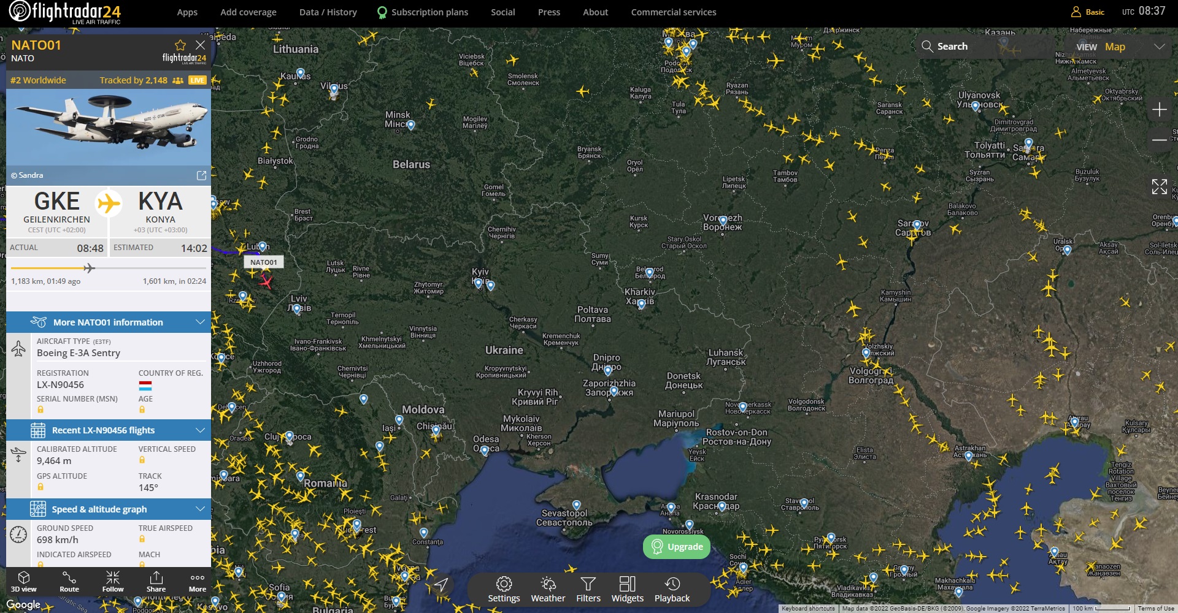Click the green Upgrade button
1178x613 pixels.
677,547
